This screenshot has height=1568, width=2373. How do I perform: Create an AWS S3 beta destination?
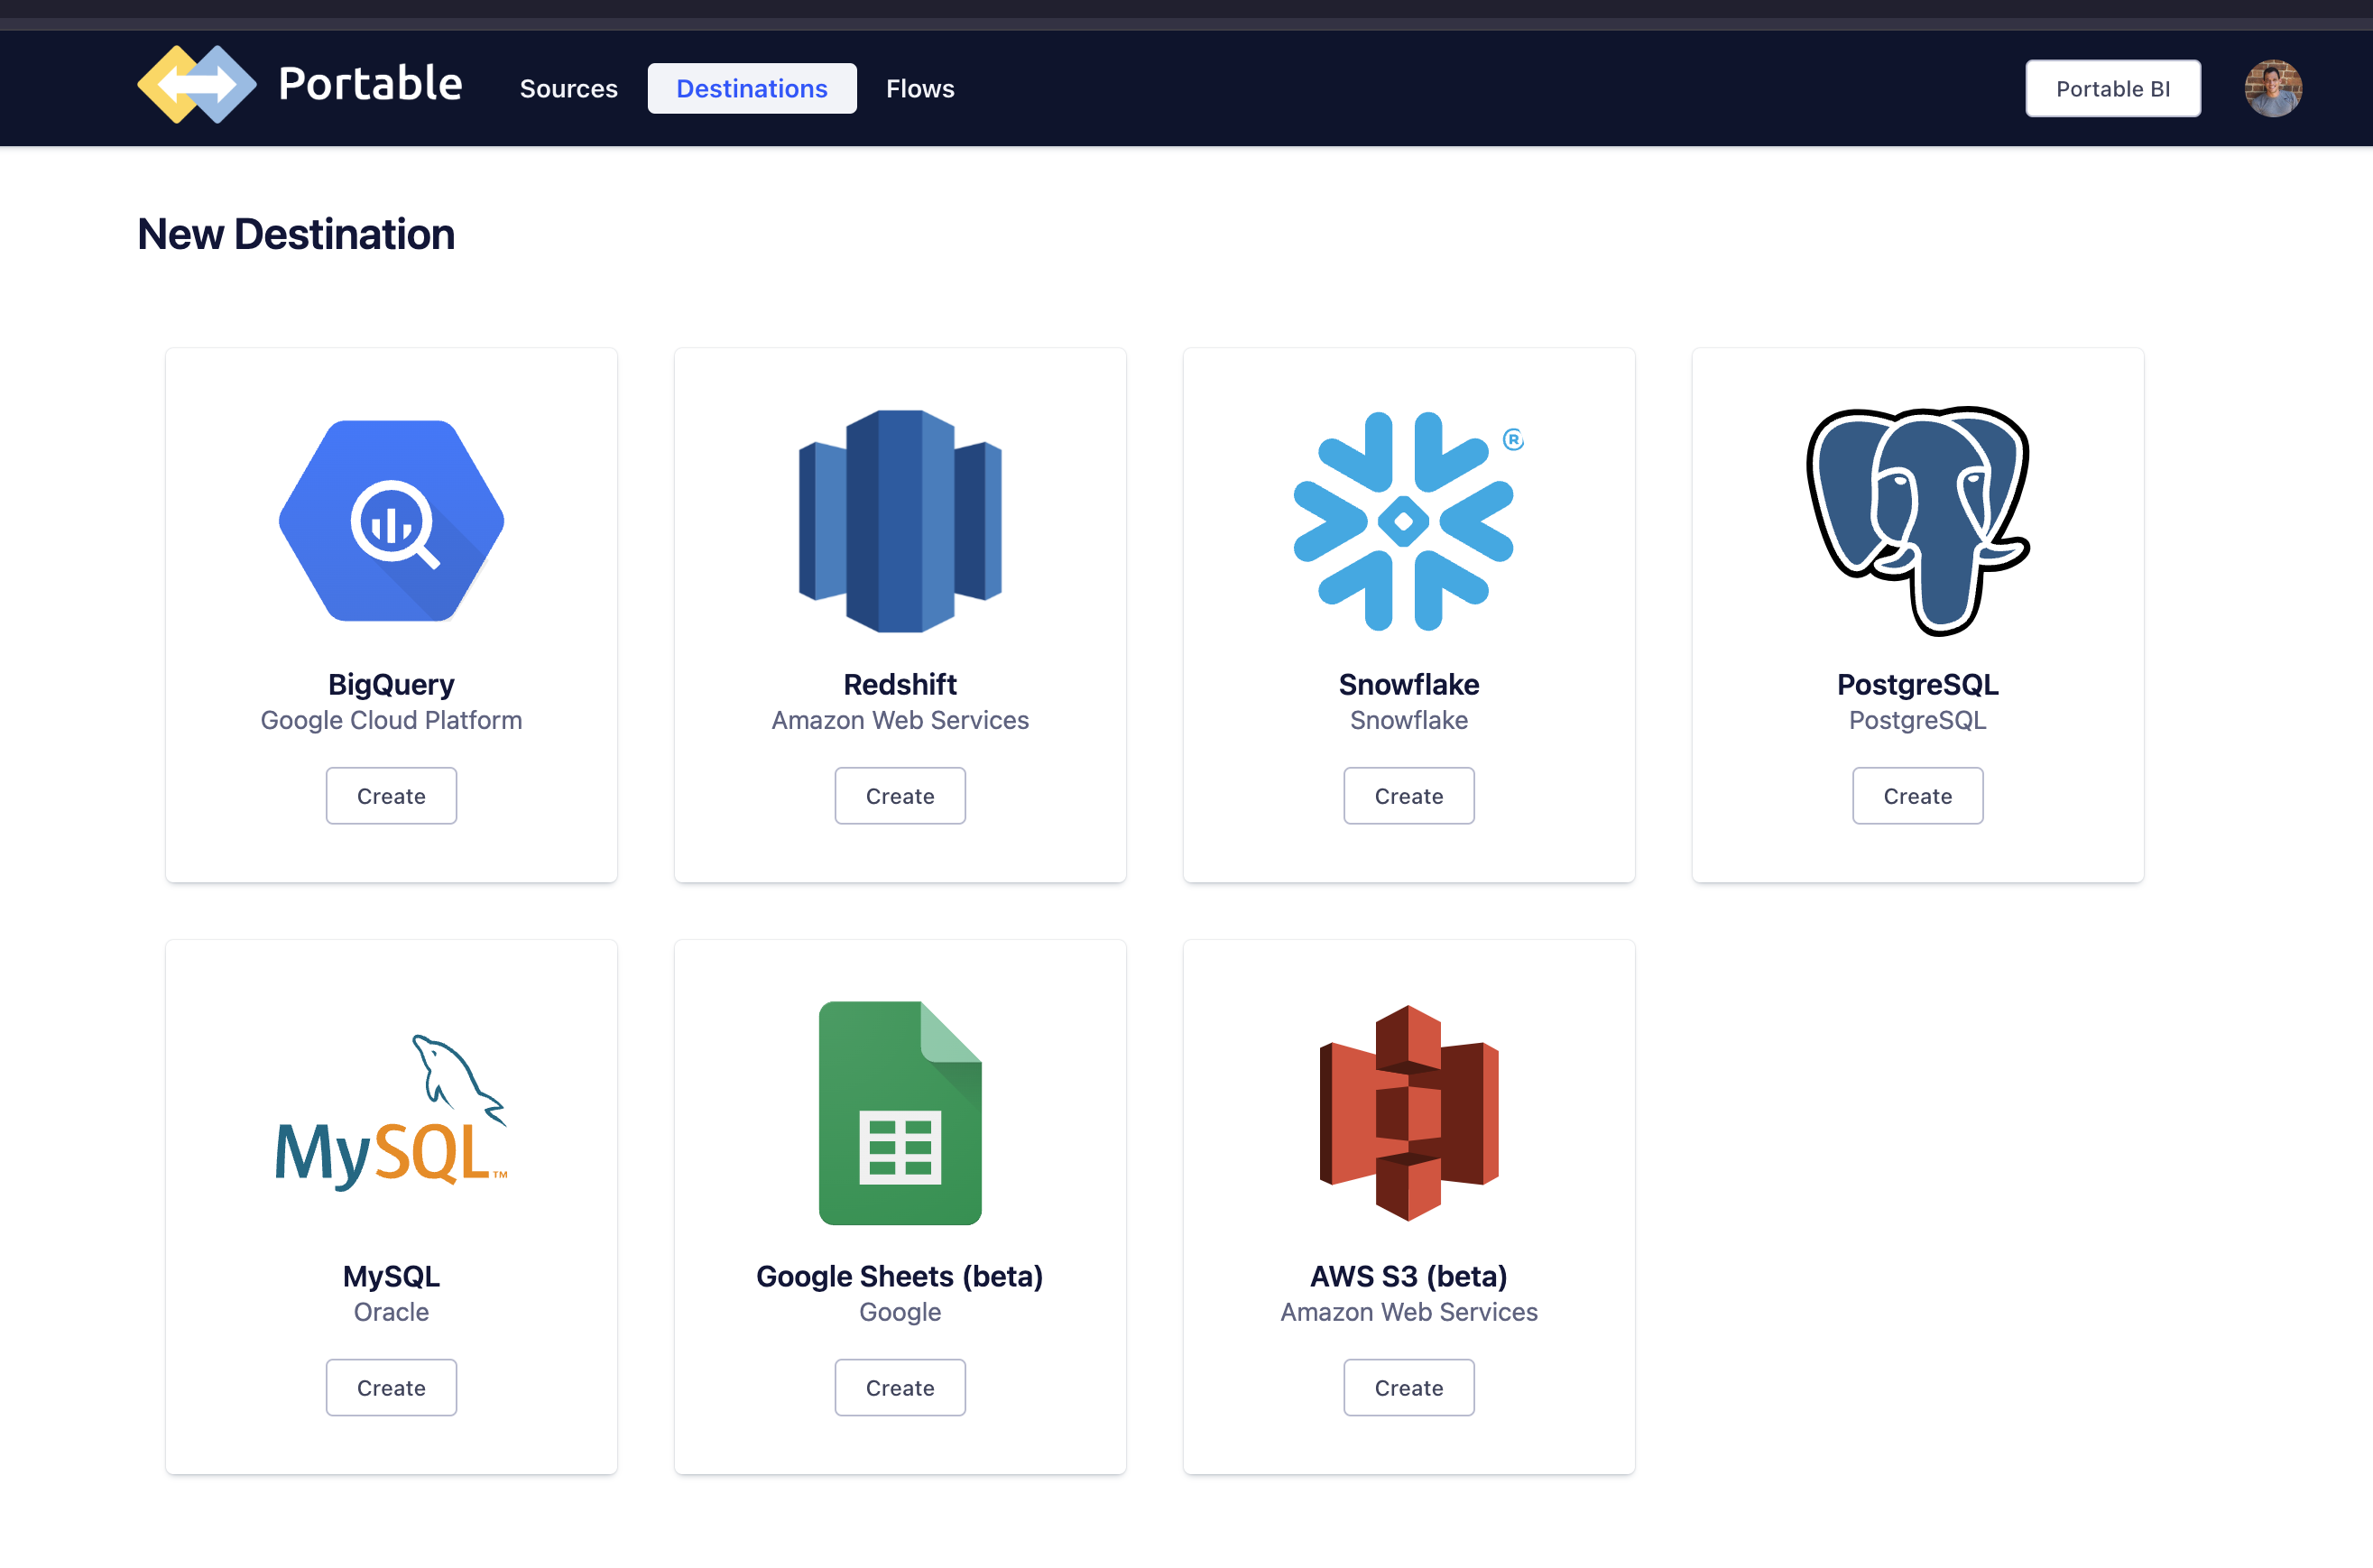[1408, 1388]
